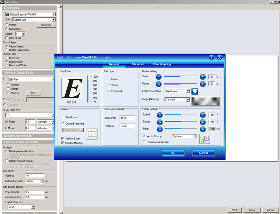Click the Line Width Scale by field

point(35,176)
